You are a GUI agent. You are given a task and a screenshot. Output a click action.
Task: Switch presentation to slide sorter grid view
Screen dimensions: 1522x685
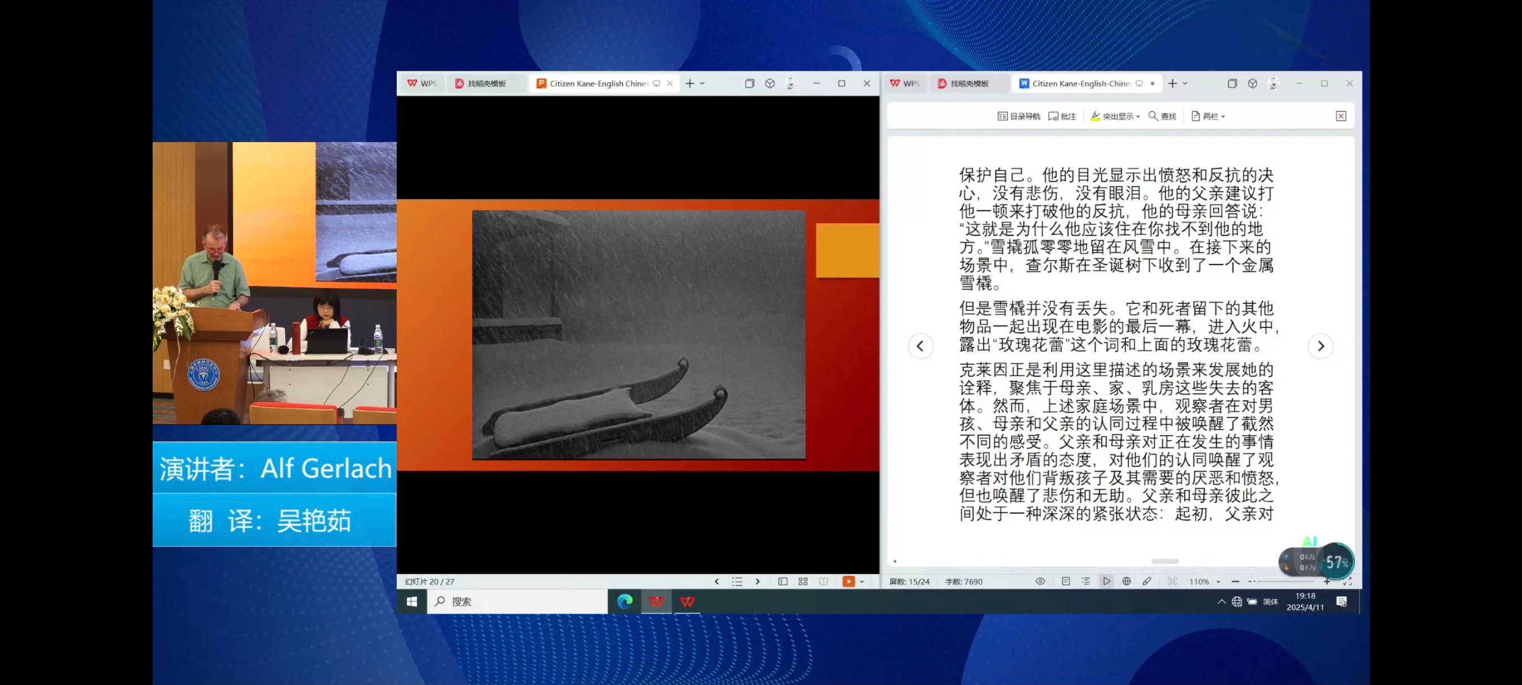[803, 582]
